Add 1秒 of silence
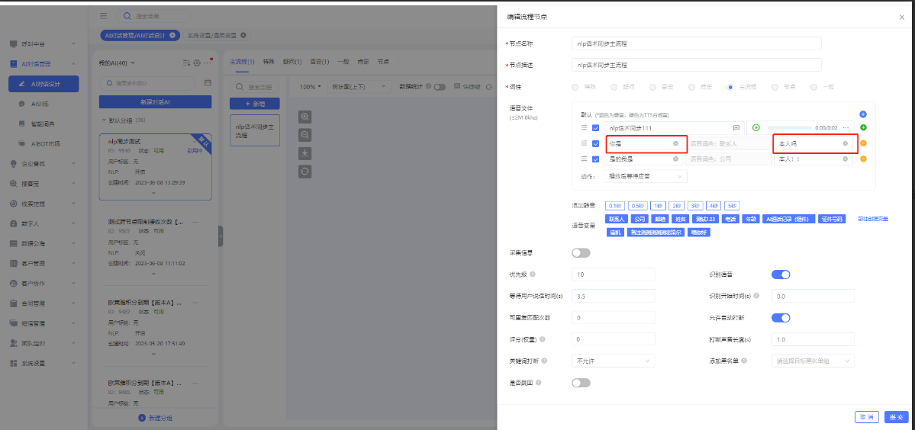 [658, 206]
